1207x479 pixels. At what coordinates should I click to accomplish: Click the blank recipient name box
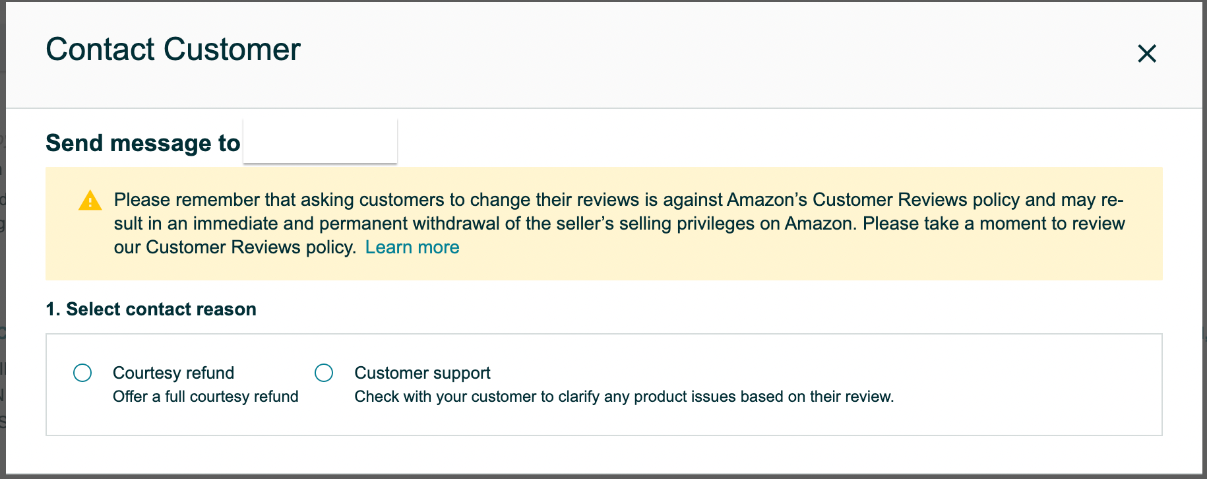pyautogui.click(x=320, y=141)
